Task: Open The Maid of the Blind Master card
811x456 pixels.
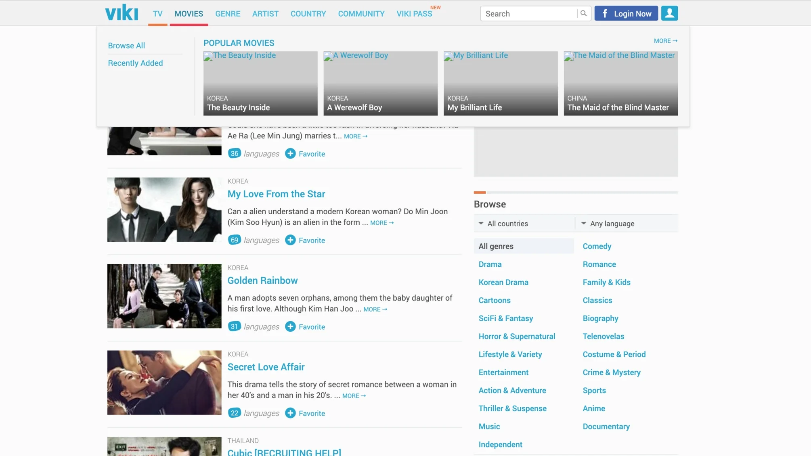Action: coord(620,83)
